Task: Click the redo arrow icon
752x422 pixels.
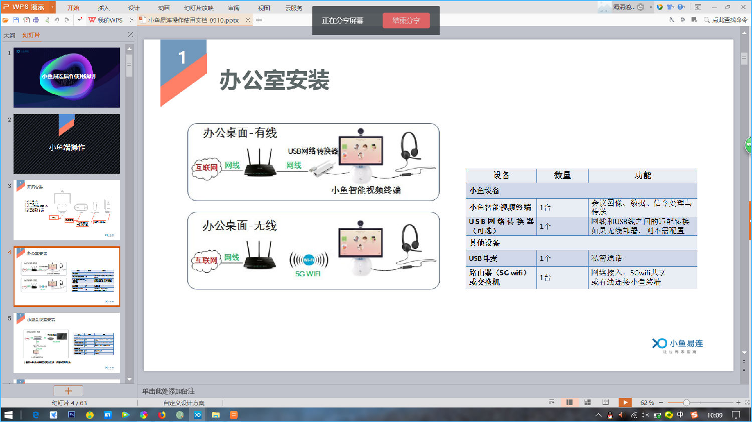Action: click(67, 20)
